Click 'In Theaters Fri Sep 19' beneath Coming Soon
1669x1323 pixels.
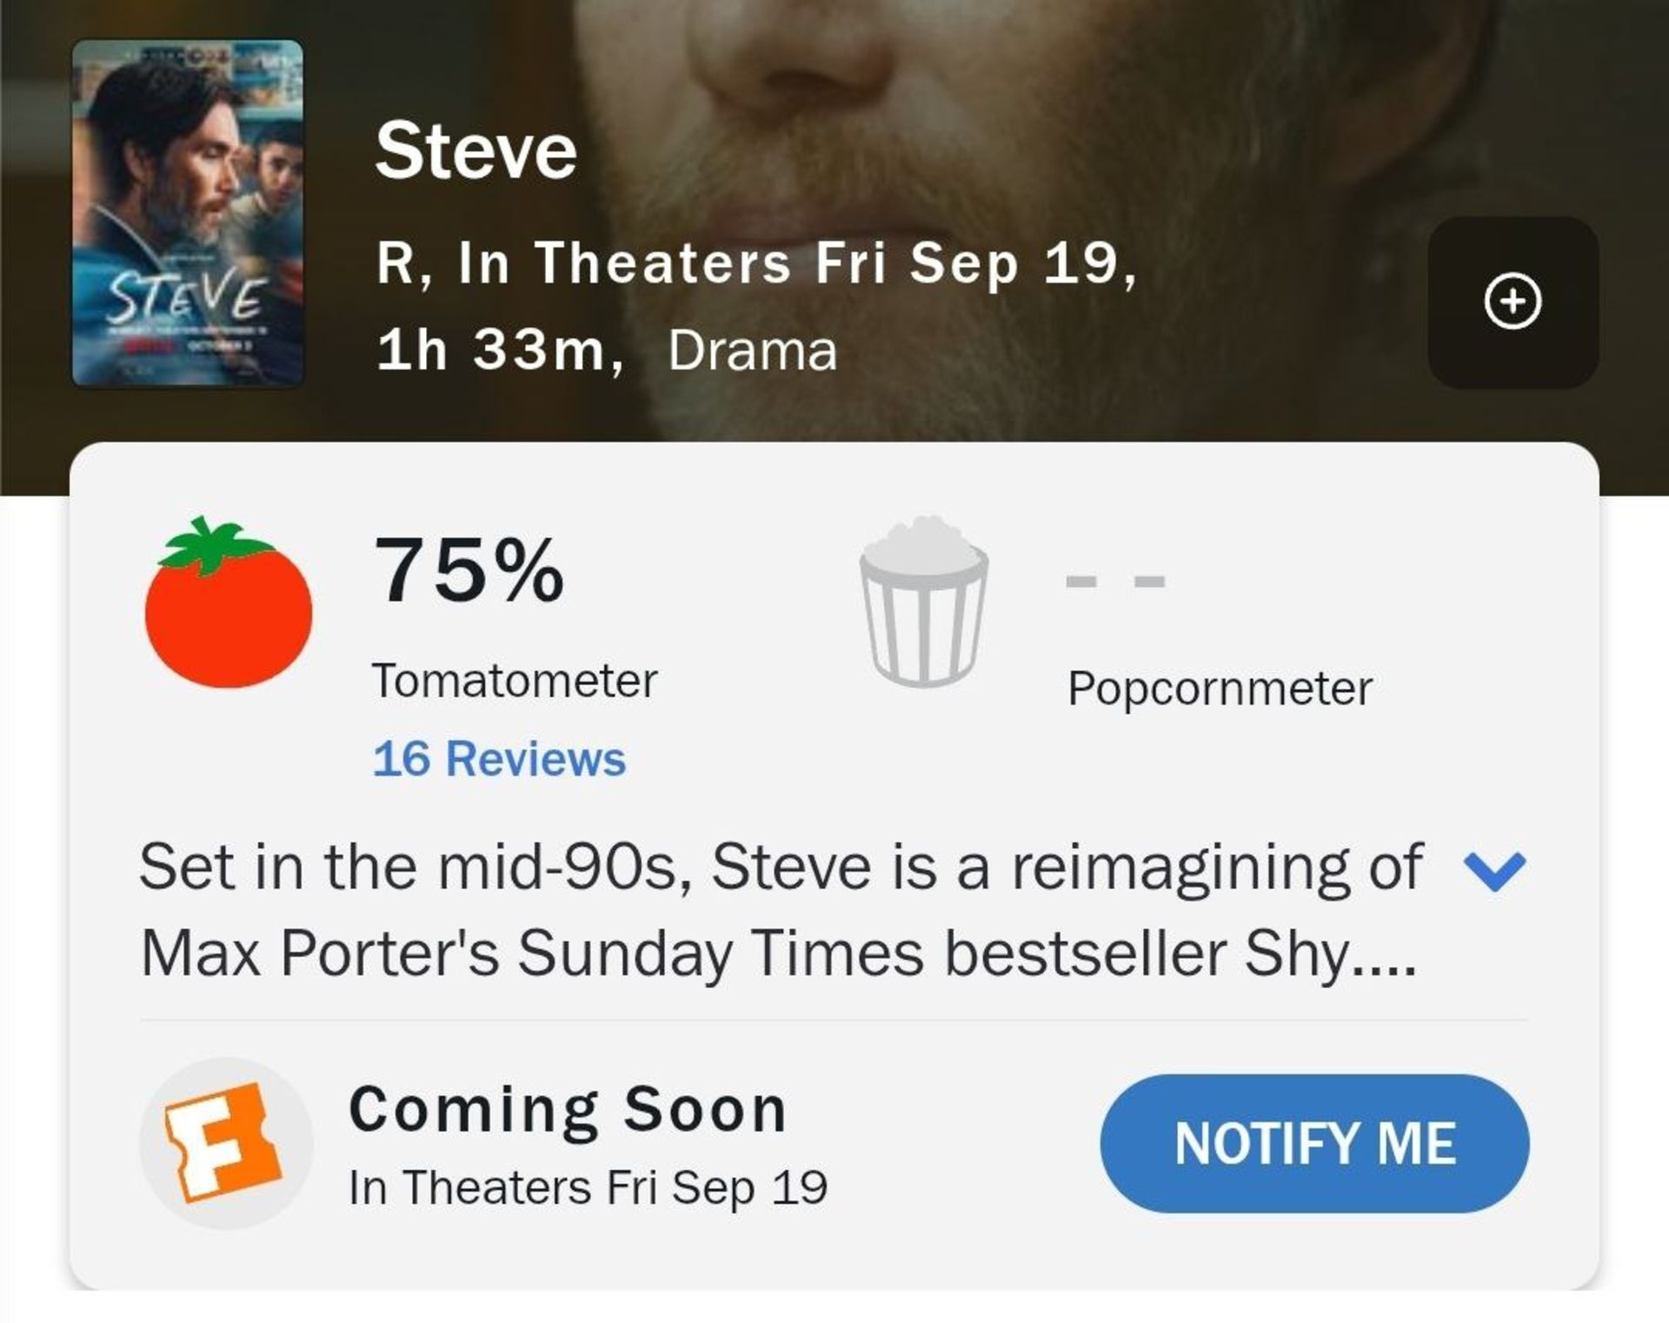click(588, 1187)
